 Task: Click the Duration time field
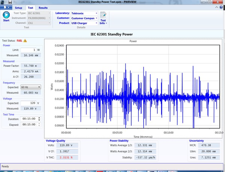[x=28, y=119]
